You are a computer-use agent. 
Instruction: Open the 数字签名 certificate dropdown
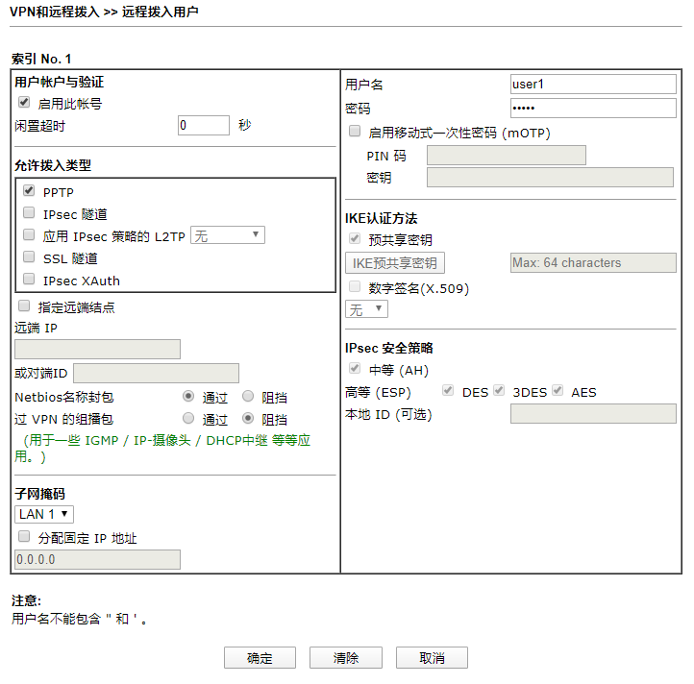coord(366,308)
